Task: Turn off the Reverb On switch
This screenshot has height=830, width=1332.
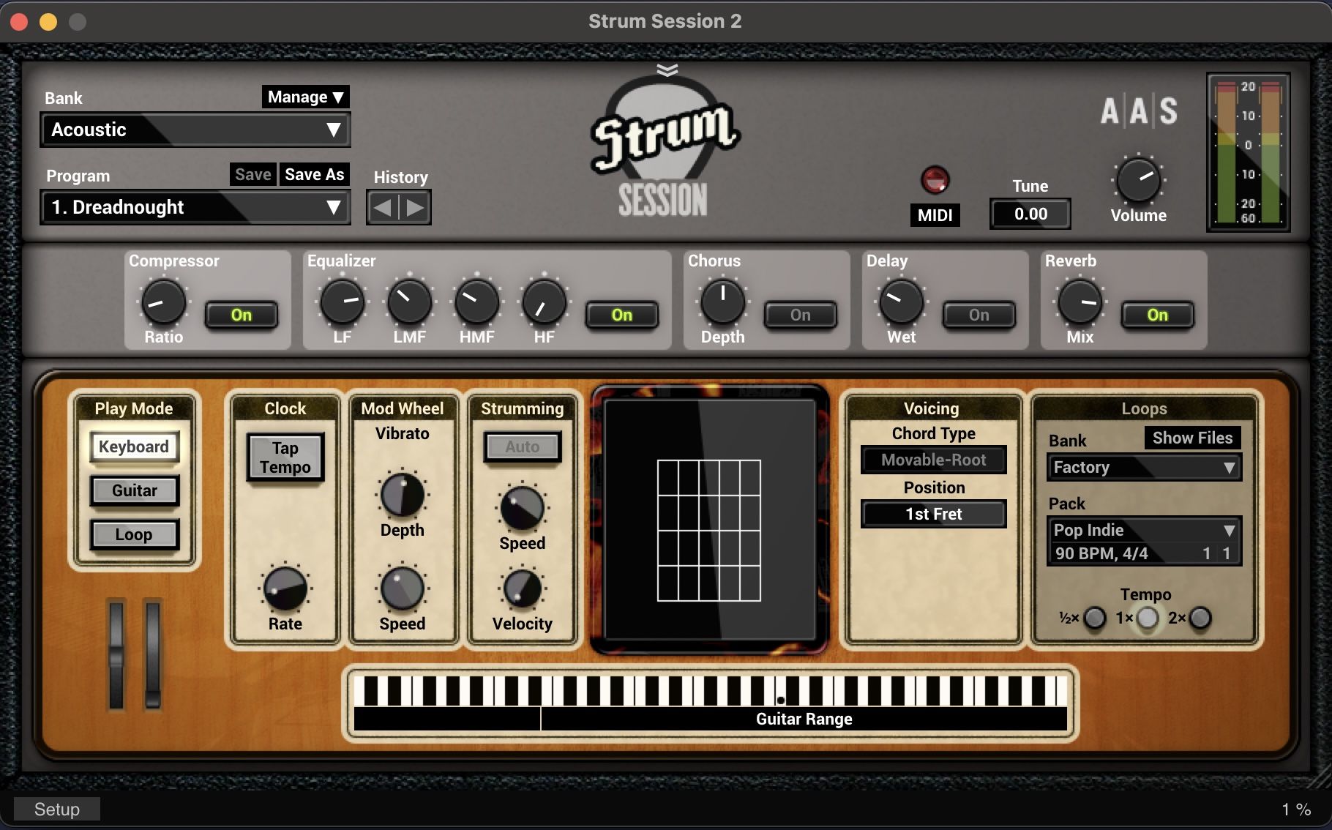Action: (1158, 315)
